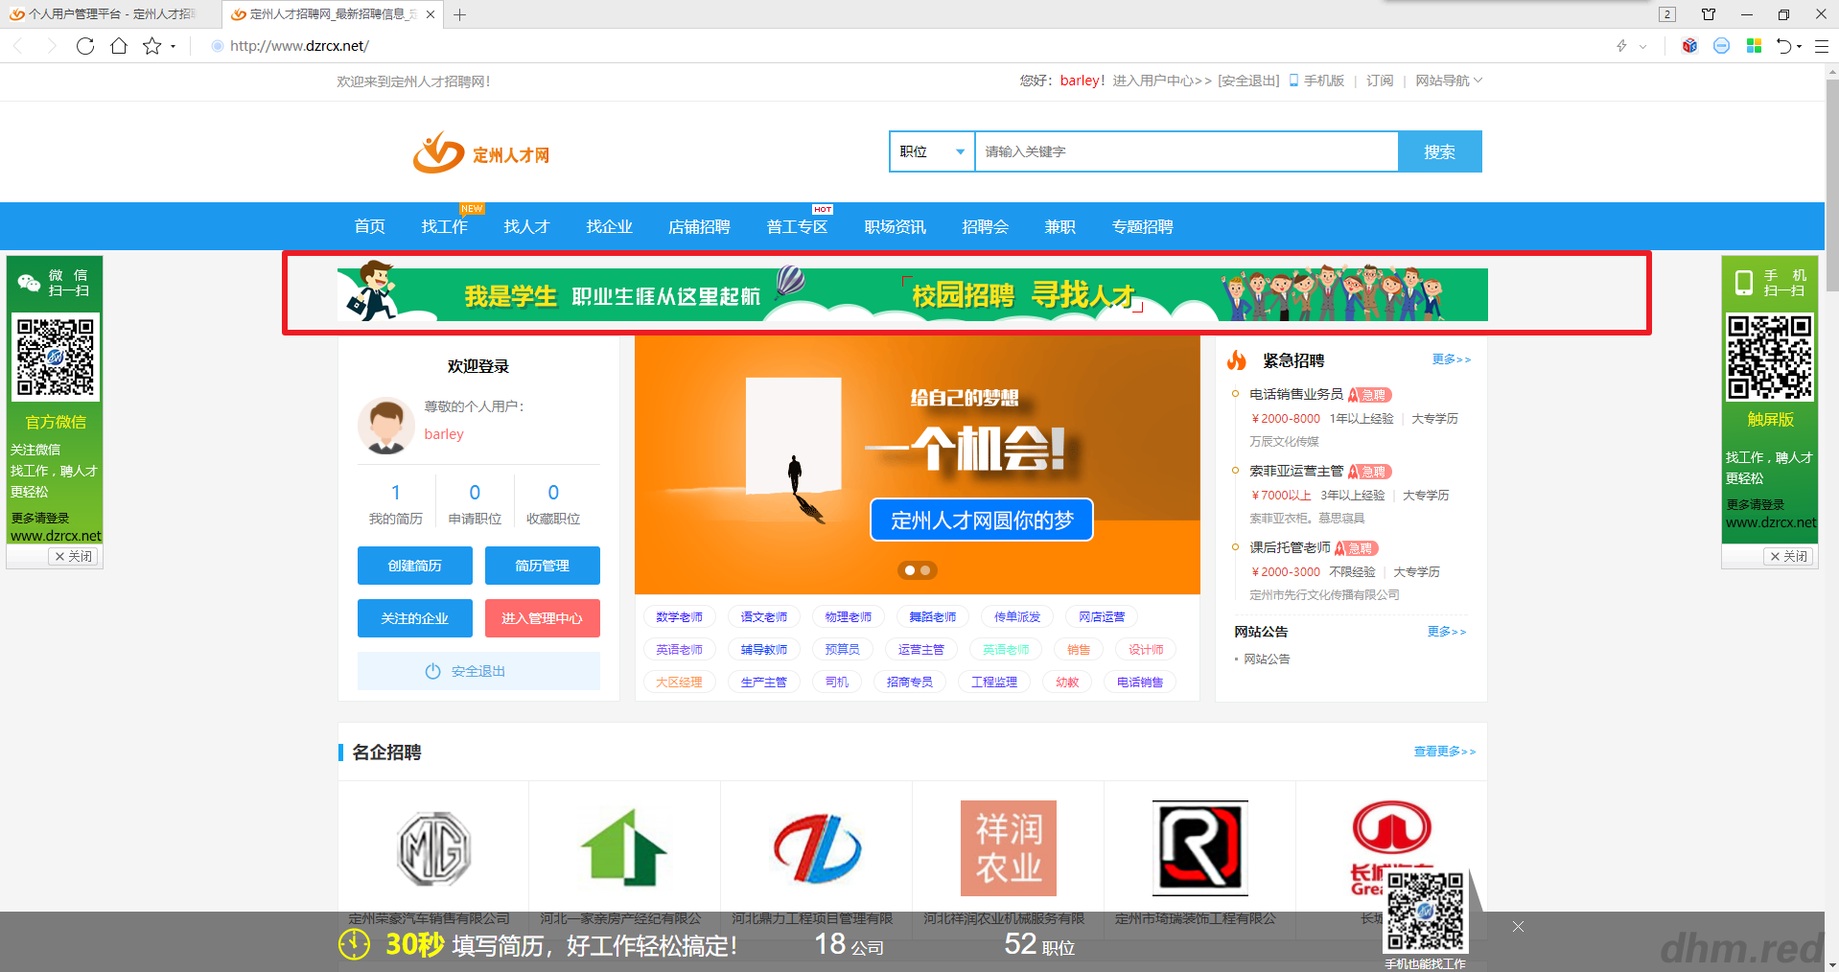Click the 数学老师 job tag
Viewport: 1839px width, 972px height.
[x=679, y=617]
